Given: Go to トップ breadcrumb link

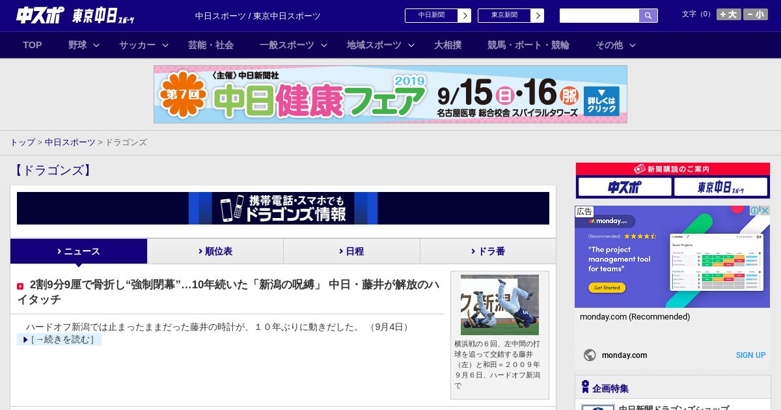Looking at the screenshot, I should pyautogui.click(x=22, y=142).
